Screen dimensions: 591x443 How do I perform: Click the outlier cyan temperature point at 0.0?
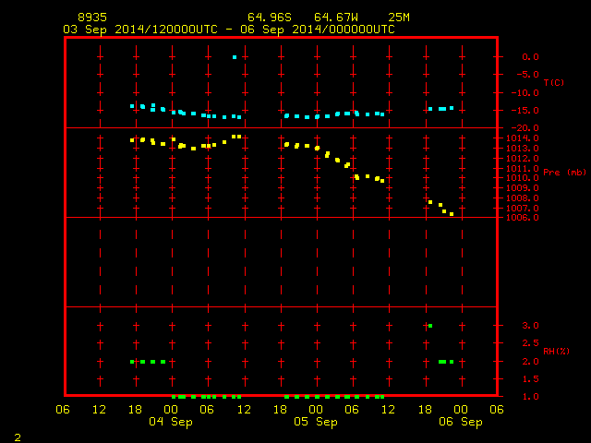click(235, 57)
